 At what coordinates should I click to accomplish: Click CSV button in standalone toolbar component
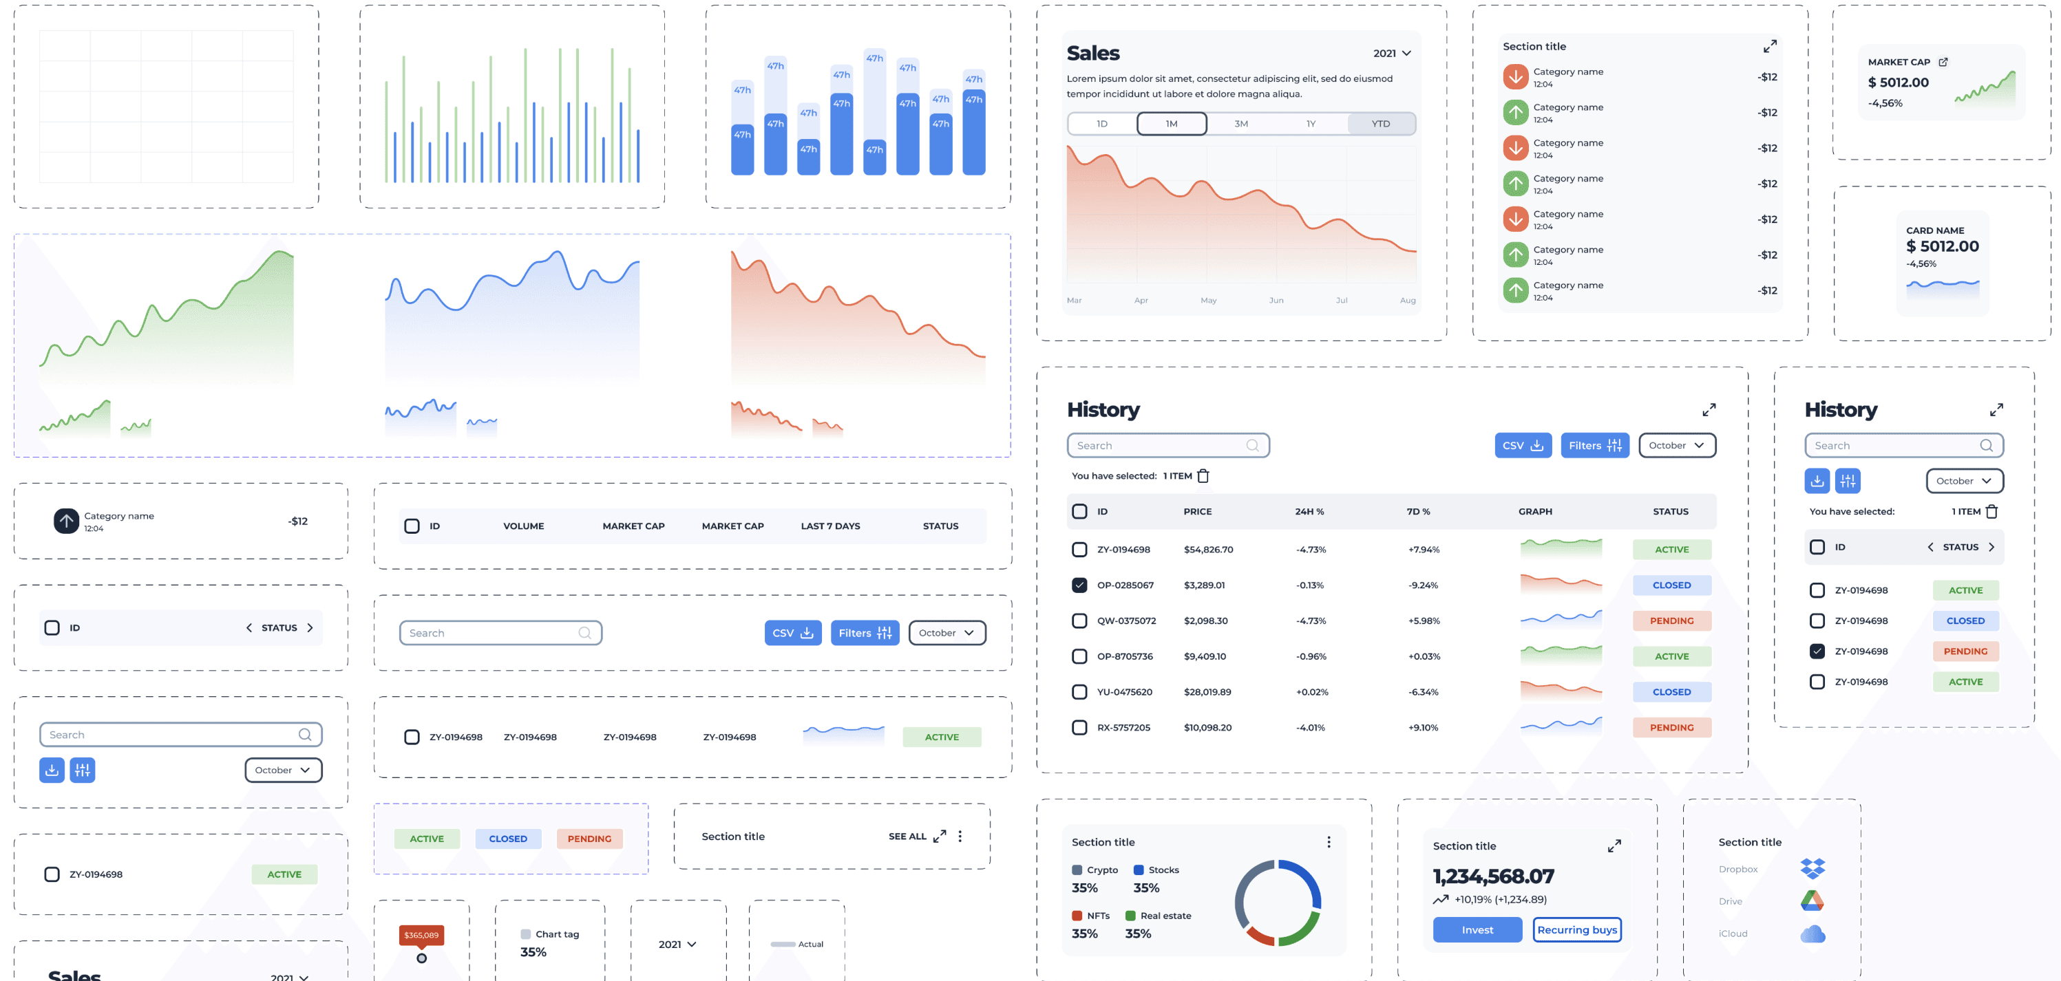point(793,632)
